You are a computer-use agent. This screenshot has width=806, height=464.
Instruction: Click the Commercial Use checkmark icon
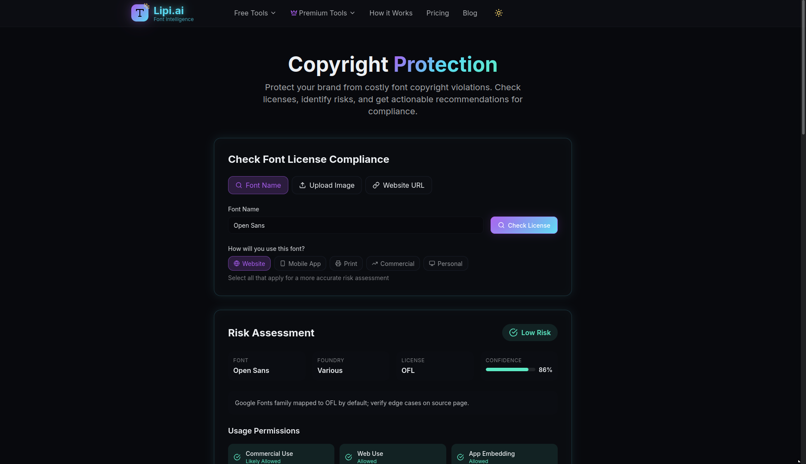click(237, 457)
